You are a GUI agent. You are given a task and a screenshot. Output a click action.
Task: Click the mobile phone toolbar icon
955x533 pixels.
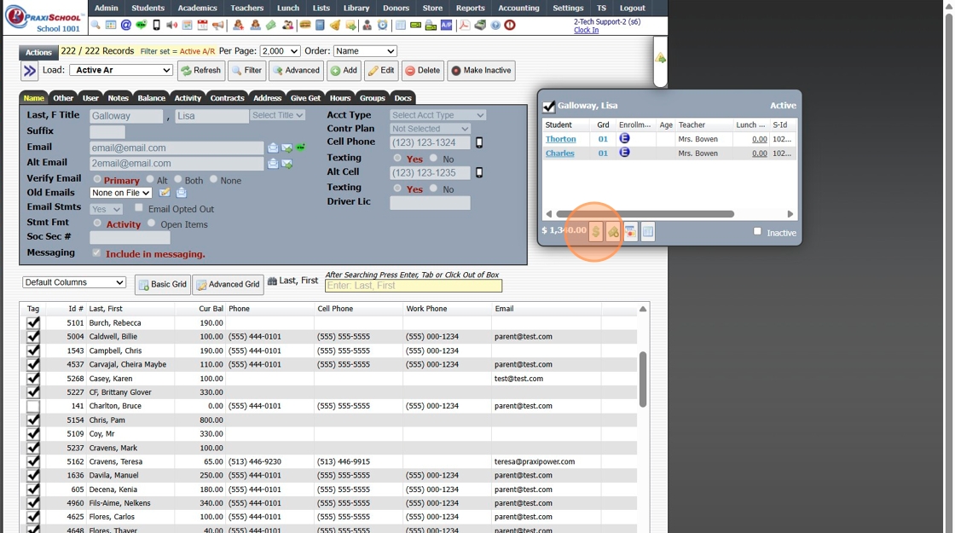[157, 26]
